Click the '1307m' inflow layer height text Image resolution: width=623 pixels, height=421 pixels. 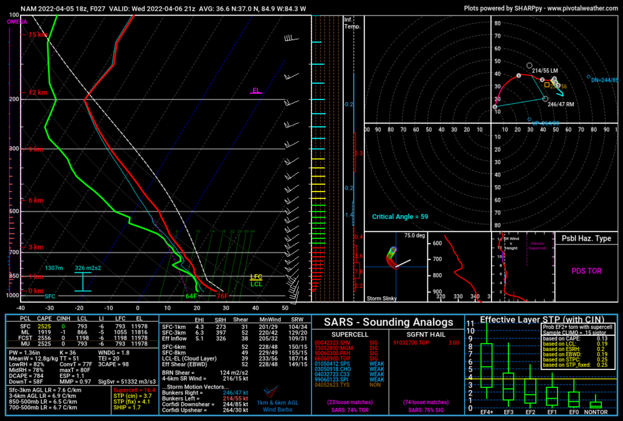pos(54,268)
